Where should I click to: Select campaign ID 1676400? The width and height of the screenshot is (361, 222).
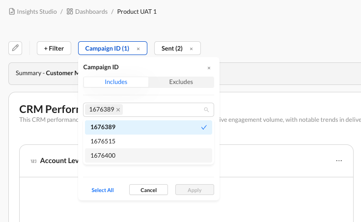click(x=148, y=155)
